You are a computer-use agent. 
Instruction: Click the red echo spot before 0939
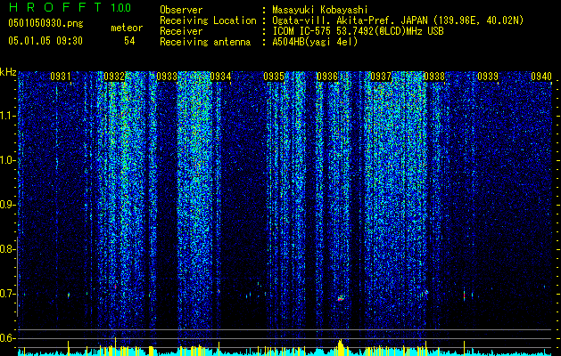point(464,295)
